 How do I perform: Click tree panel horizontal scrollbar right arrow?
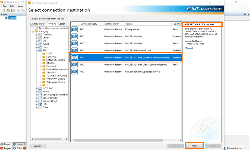(66, 139)
